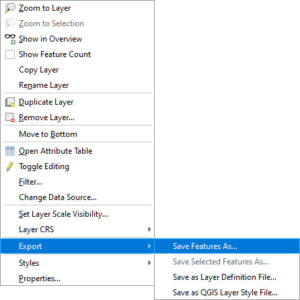The height and width of the screenshot is (300, 300).
Task: Click the Open Attribute Table icon
Action: click(x=10, y=151)
